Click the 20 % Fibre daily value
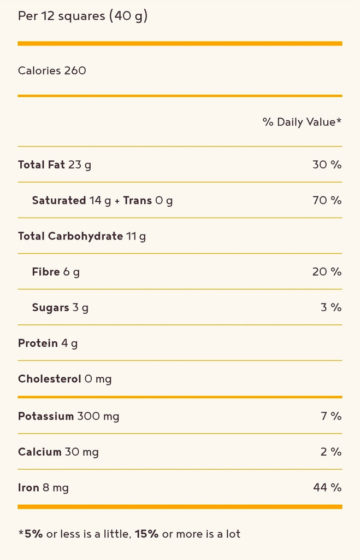 point(327,272)
